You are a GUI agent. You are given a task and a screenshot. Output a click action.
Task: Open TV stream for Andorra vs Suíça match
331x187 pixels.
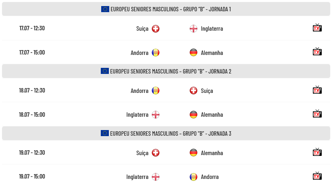tap(317, 90)
